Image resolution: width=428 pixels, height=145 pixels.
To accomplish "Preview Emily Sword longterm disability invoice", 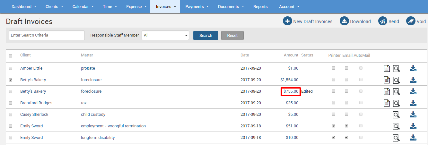I will [x=397, y=138].
